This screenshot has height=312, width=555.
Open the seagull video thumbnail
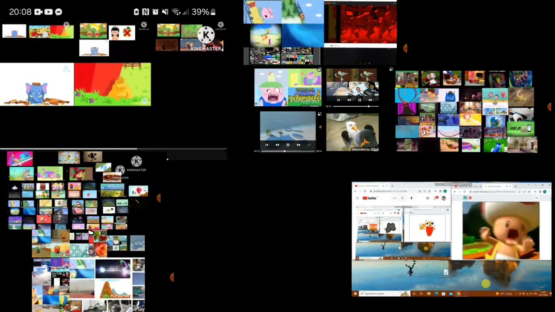(353, 132)
